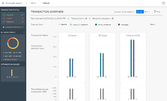Select AOSweb breadcrumb
167x101 pixels.
46,3
